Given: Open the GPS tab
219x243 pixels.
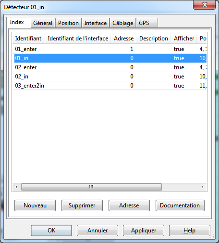Looking at the screenshot, I should pos(147,23).
